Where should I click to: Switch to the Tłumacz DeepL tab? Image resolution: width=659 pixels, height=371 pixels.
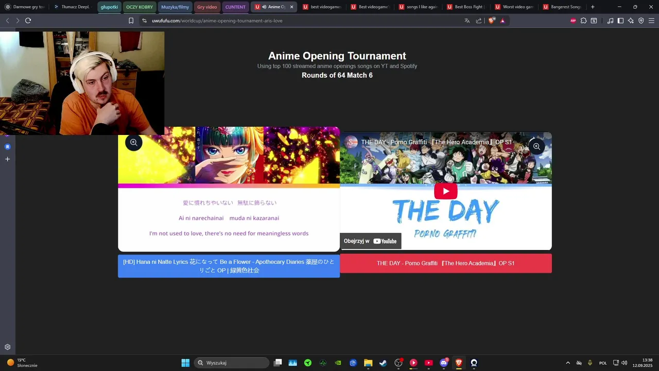tap(72, 7)
